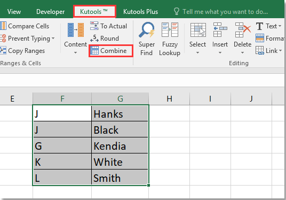
Task: Click the Compare Cells icon
Action: [3, 26]
